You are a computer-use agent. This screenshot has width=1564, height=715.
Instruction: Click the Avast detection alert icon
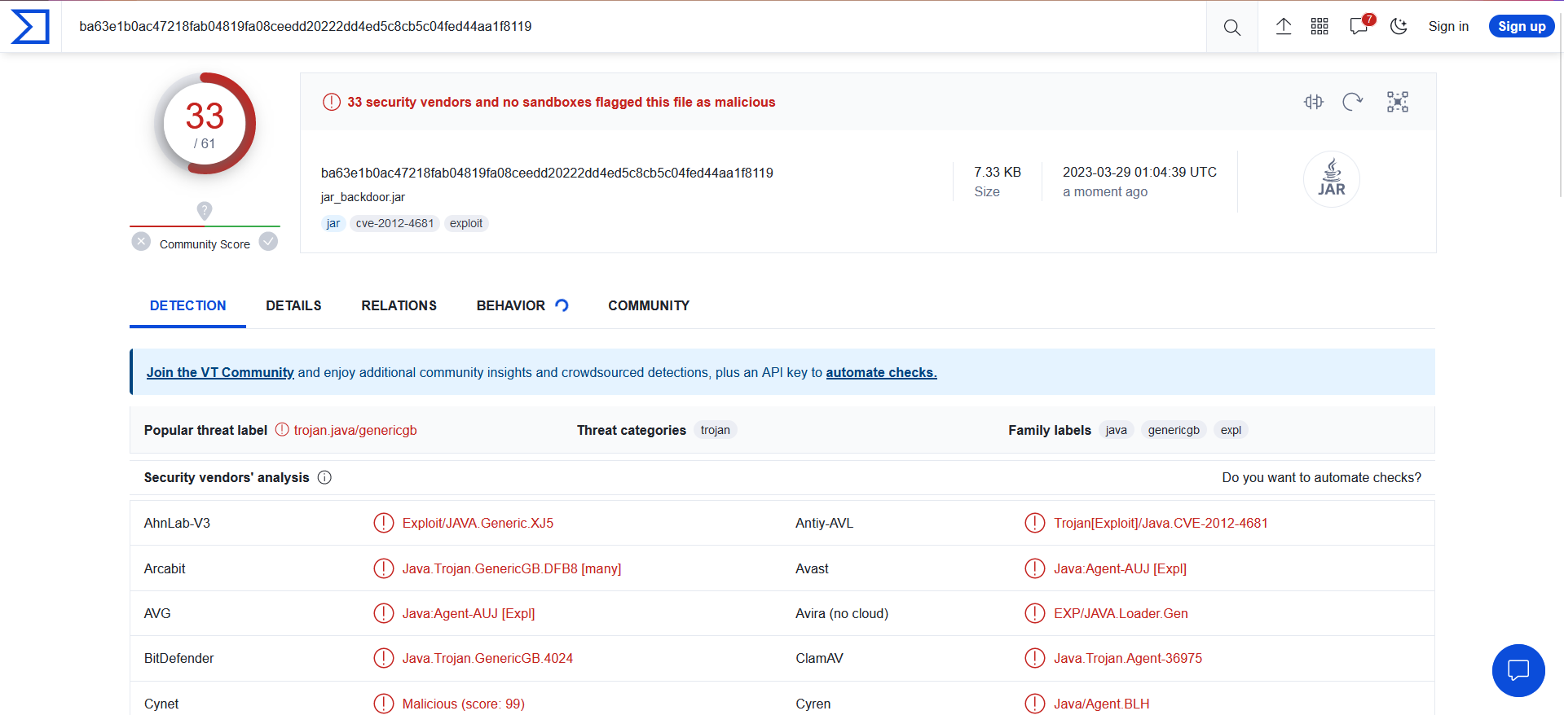[x=1035, y=568]
